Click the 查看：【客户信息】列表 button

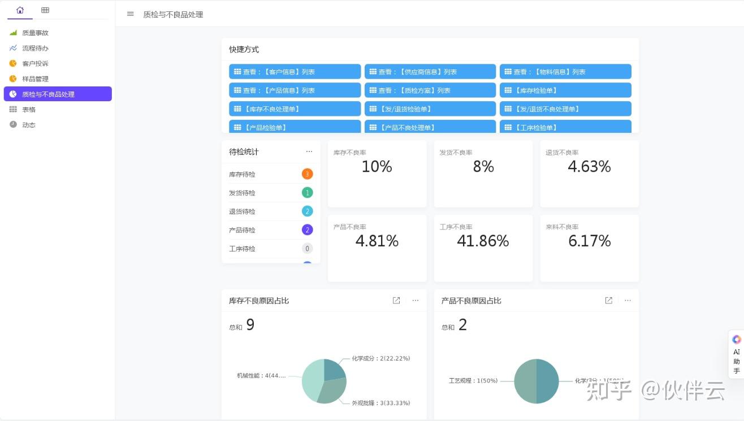295,71
